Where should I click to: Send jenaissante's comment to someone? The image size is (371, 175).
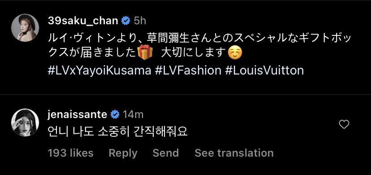coord(166,153)
